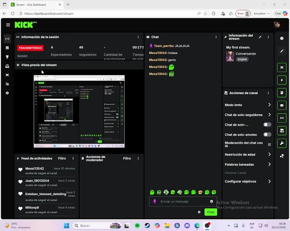Toggle the stream preview widget icon in right rail
This screenshot has width=290, height=231.
click(282, 67)
